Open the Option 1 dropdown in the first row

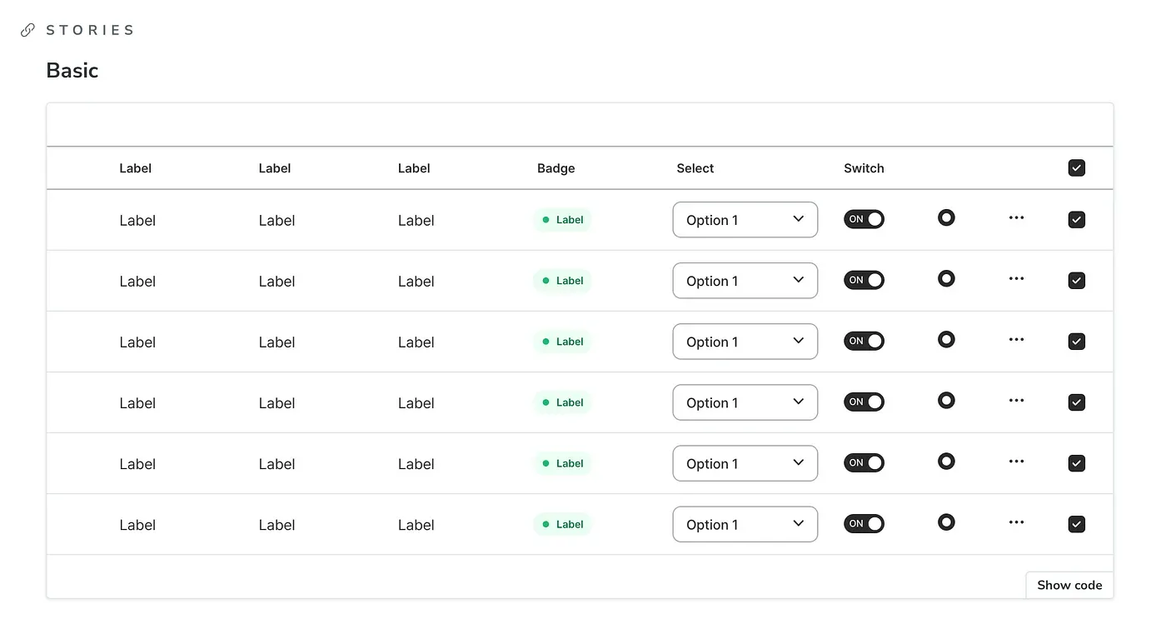point(745,220)
